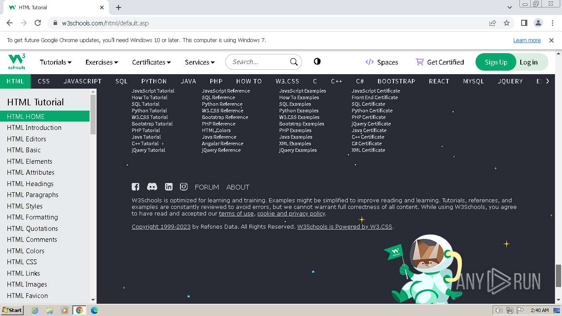Open Internet Explorer in taskbar
Image resolution: width=562 pixels, height=316 pixels.
tap(35, 310)
